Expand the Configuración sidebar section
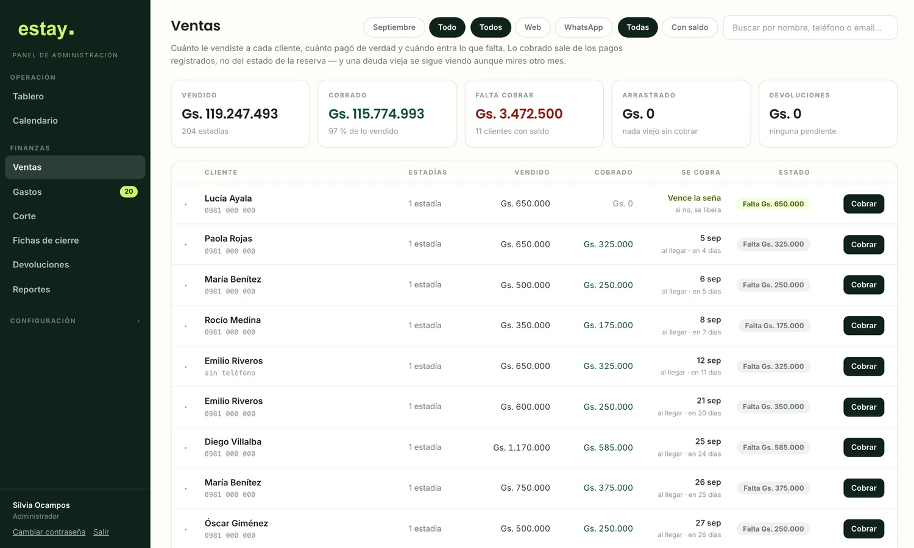This screenshot has width=914, height=548. 75,321
